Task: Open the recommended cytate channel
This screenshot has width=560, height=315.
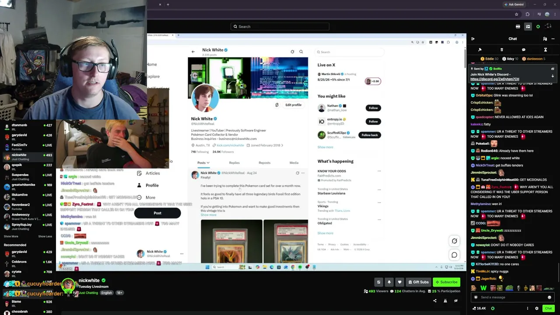Action: 28,273
